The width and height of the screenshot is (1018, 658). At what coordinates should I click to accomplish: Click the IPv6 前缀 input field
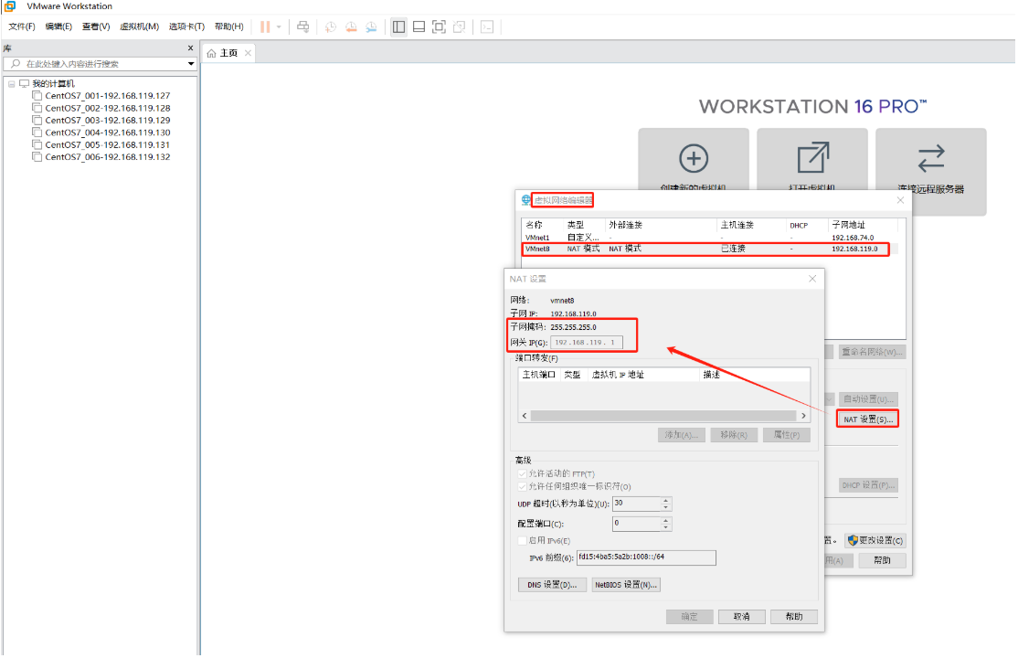(647, 557)
